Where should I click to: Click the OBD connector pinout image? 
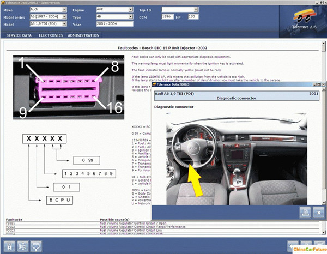tap(69, 87)
